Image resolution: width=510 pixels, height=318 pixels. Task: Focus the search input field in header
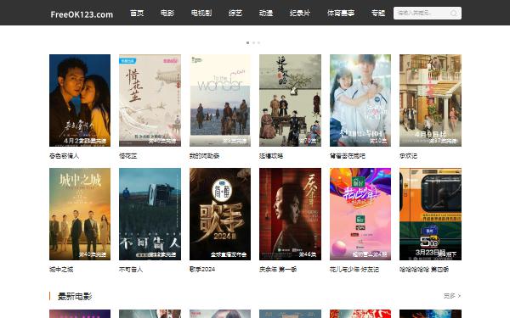pos(422,13)
